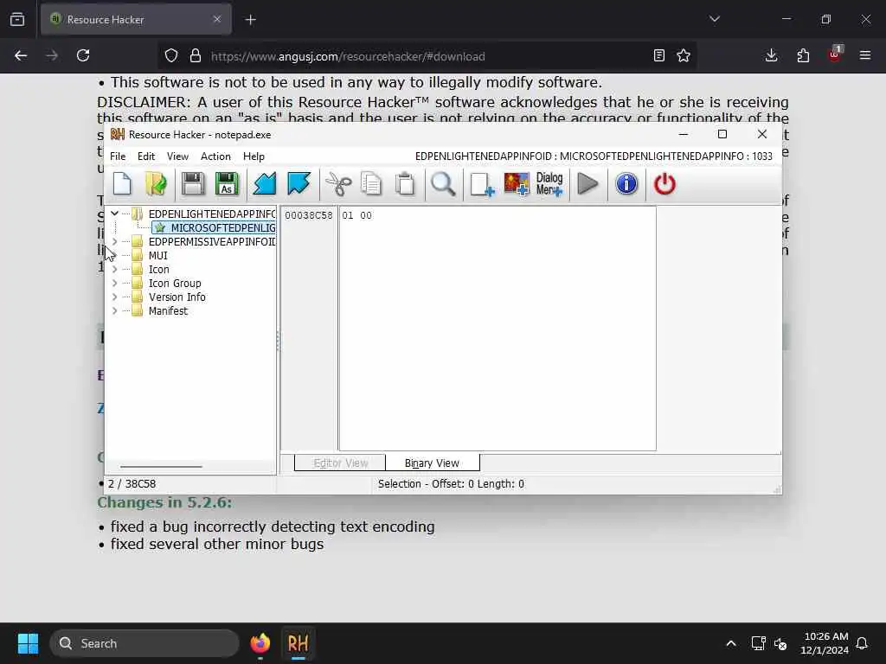Open the Windows Start menu
886x664 pixels.
[x=28, y=643]
